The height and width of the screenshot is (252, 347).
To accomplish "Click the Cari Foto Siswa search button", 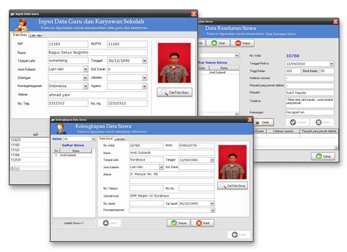I will [232, 186].
